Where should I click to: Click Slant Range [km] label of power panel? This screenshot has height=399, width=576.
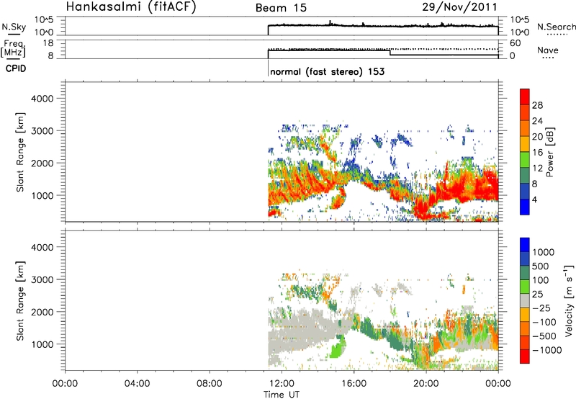click(x=20, y=153)
